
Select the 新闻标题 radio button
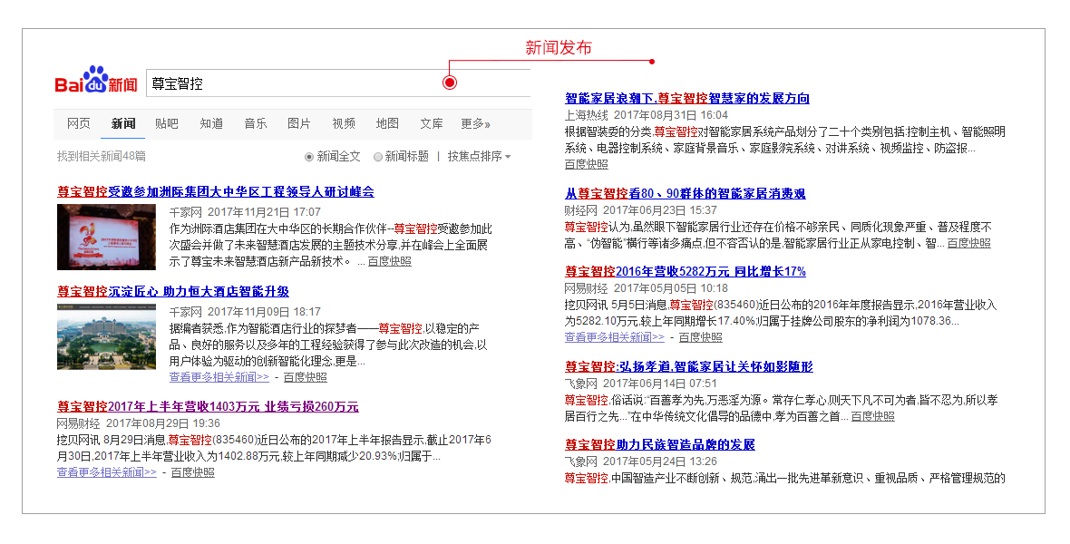tap(377, 157)
